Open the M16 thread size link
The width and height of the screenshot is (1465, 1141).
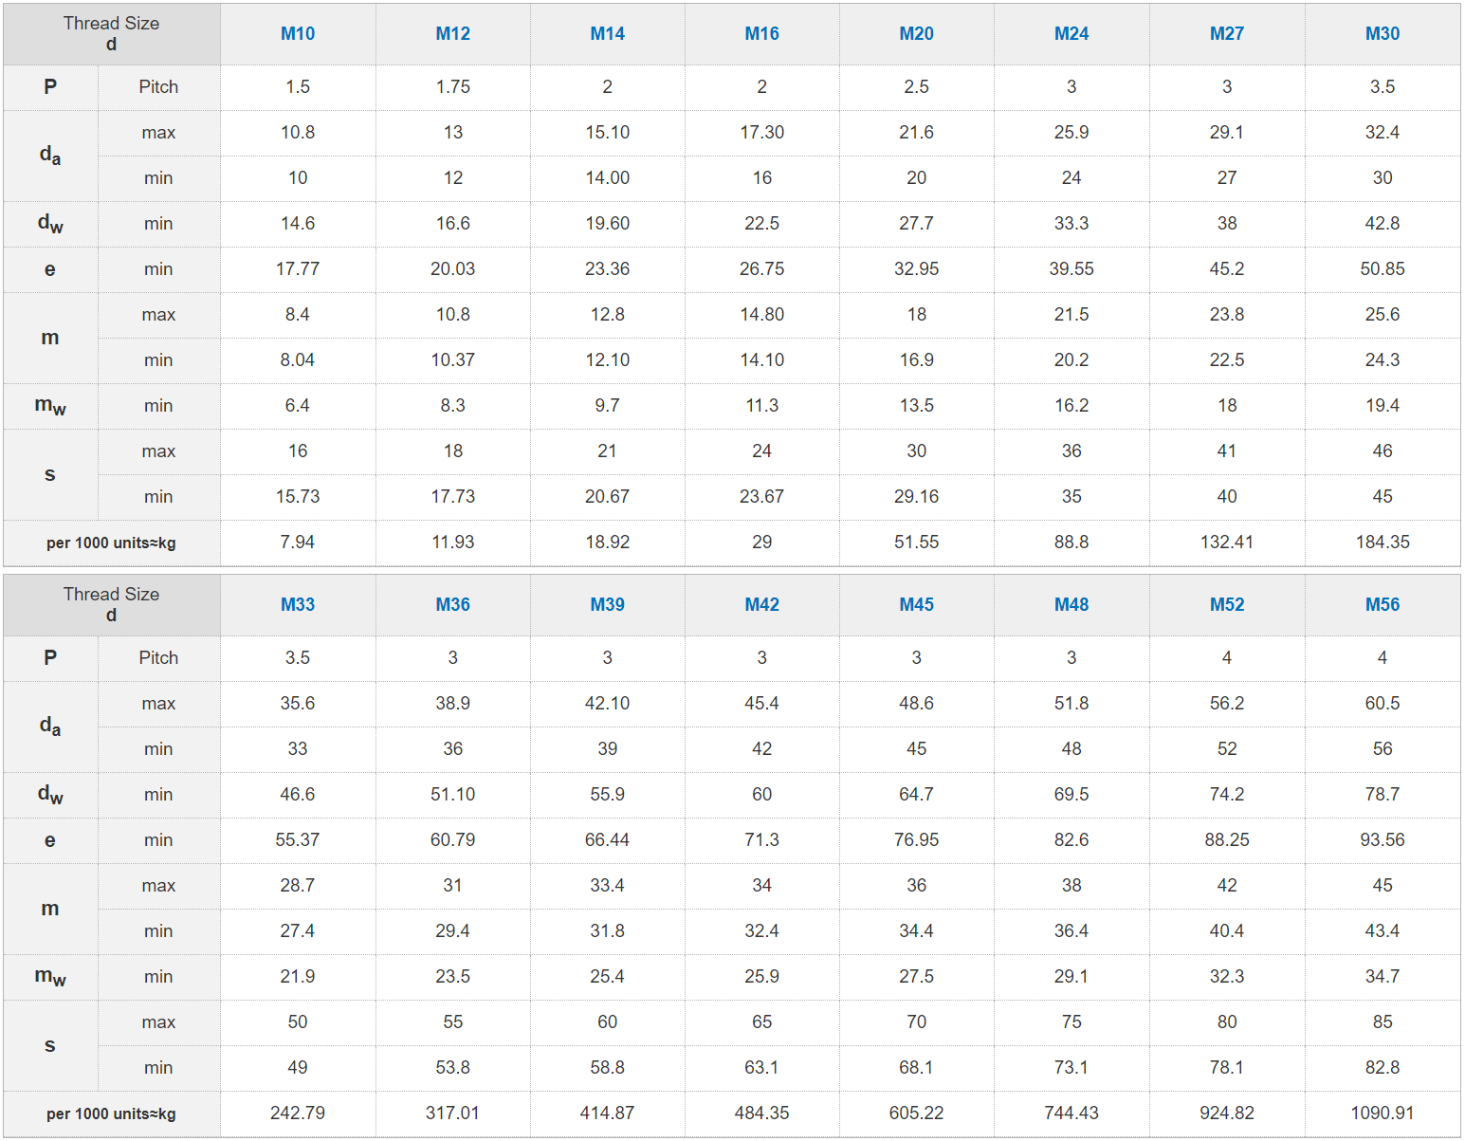point(762,33)
